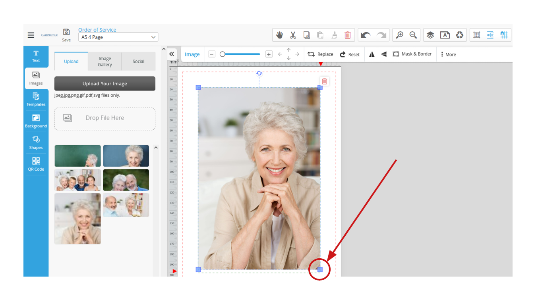Select the hand pan tool

280,35
